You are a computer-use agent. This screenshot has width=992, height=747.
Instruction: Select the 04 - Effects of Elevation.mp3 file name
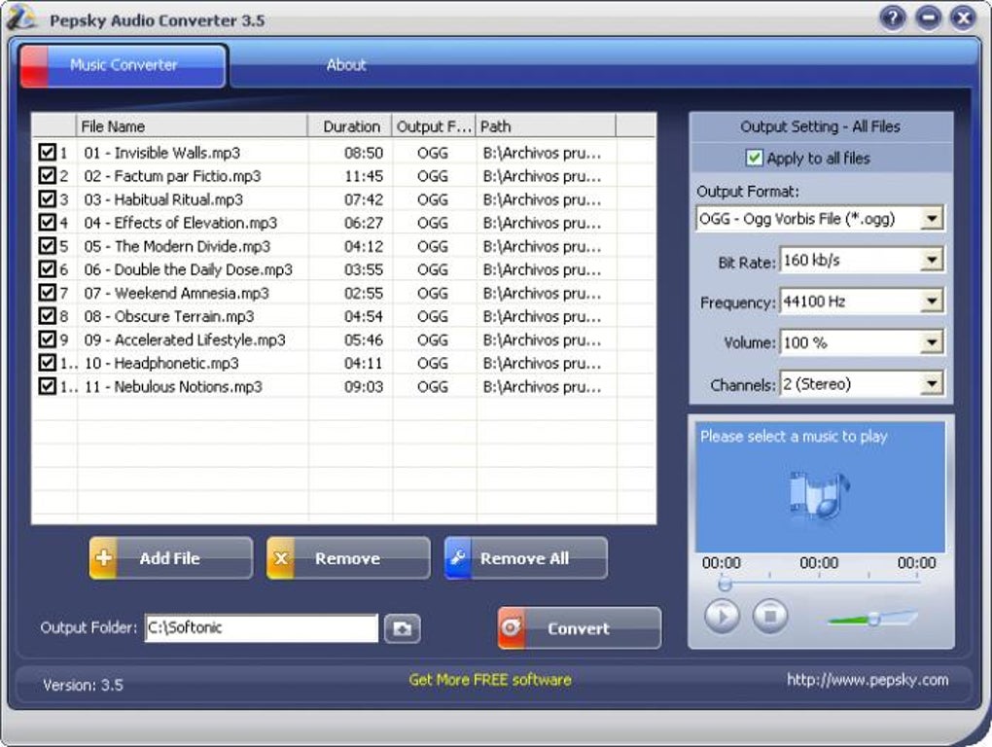[180, 223]
